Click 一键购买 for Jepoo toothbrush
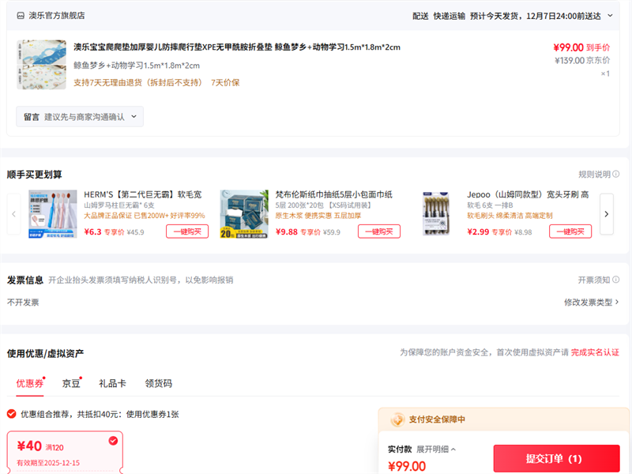The image size is (632, 474). [x=570, y=231]
